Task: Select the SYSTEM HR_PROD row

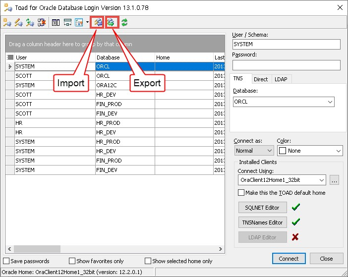Action: coord(115,142)
